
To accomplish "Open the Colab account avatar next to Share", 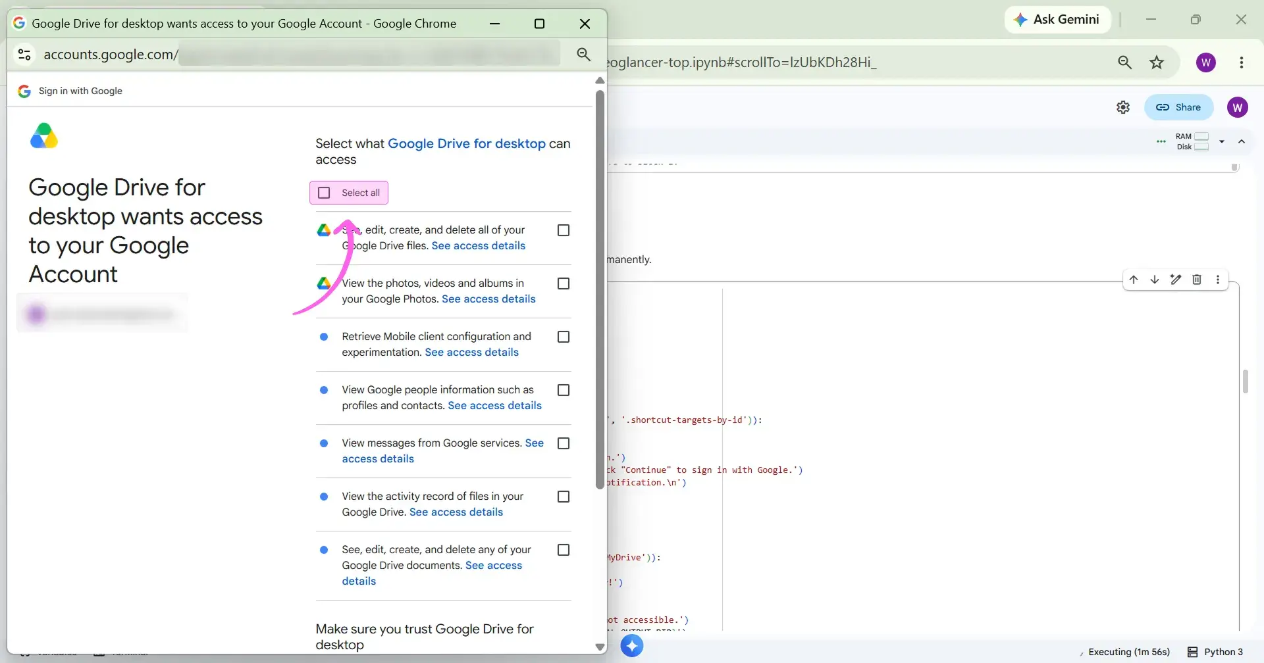I will 1238,107.
